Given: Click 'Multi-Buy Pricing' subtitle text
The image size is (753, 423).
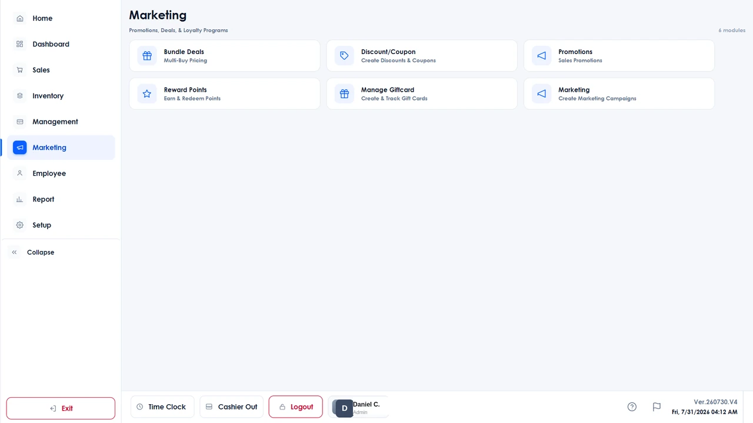Looking at the screenshot, I should (185, 61).
